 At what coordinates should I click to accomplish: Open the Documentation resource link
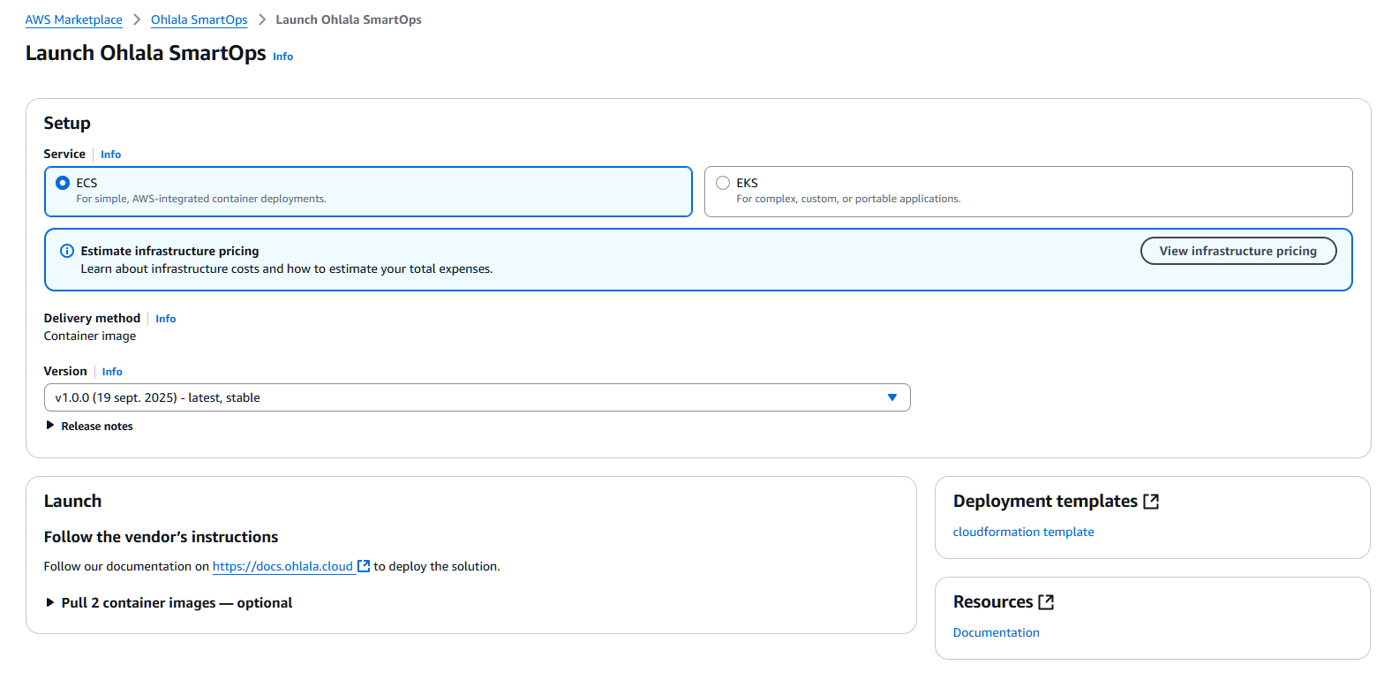[x=996, y=632]
